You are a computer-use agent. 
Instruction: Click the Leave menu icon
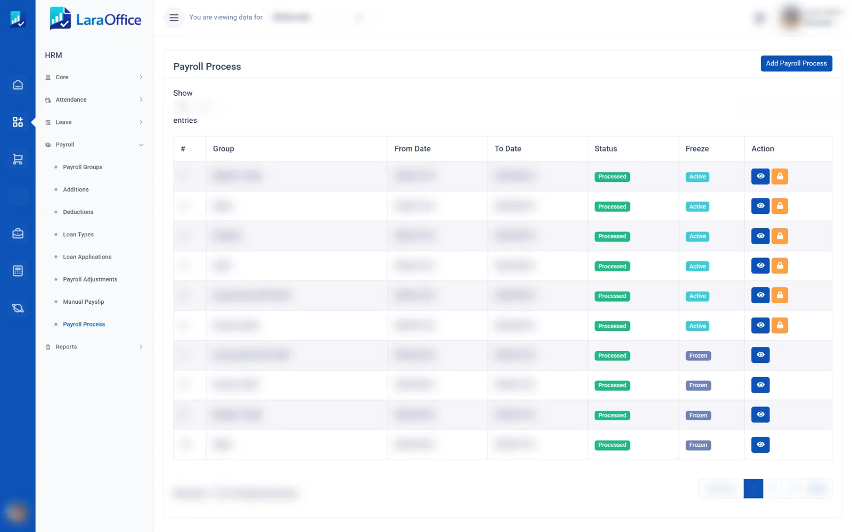48,122
